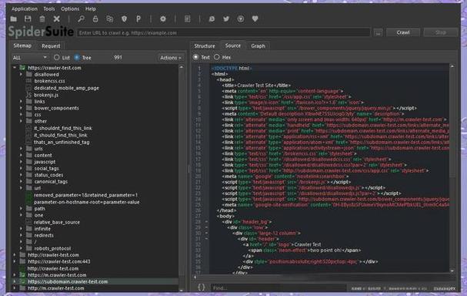Expand the social_tags folder
467x296 pixels.
(x=21, y=168)
